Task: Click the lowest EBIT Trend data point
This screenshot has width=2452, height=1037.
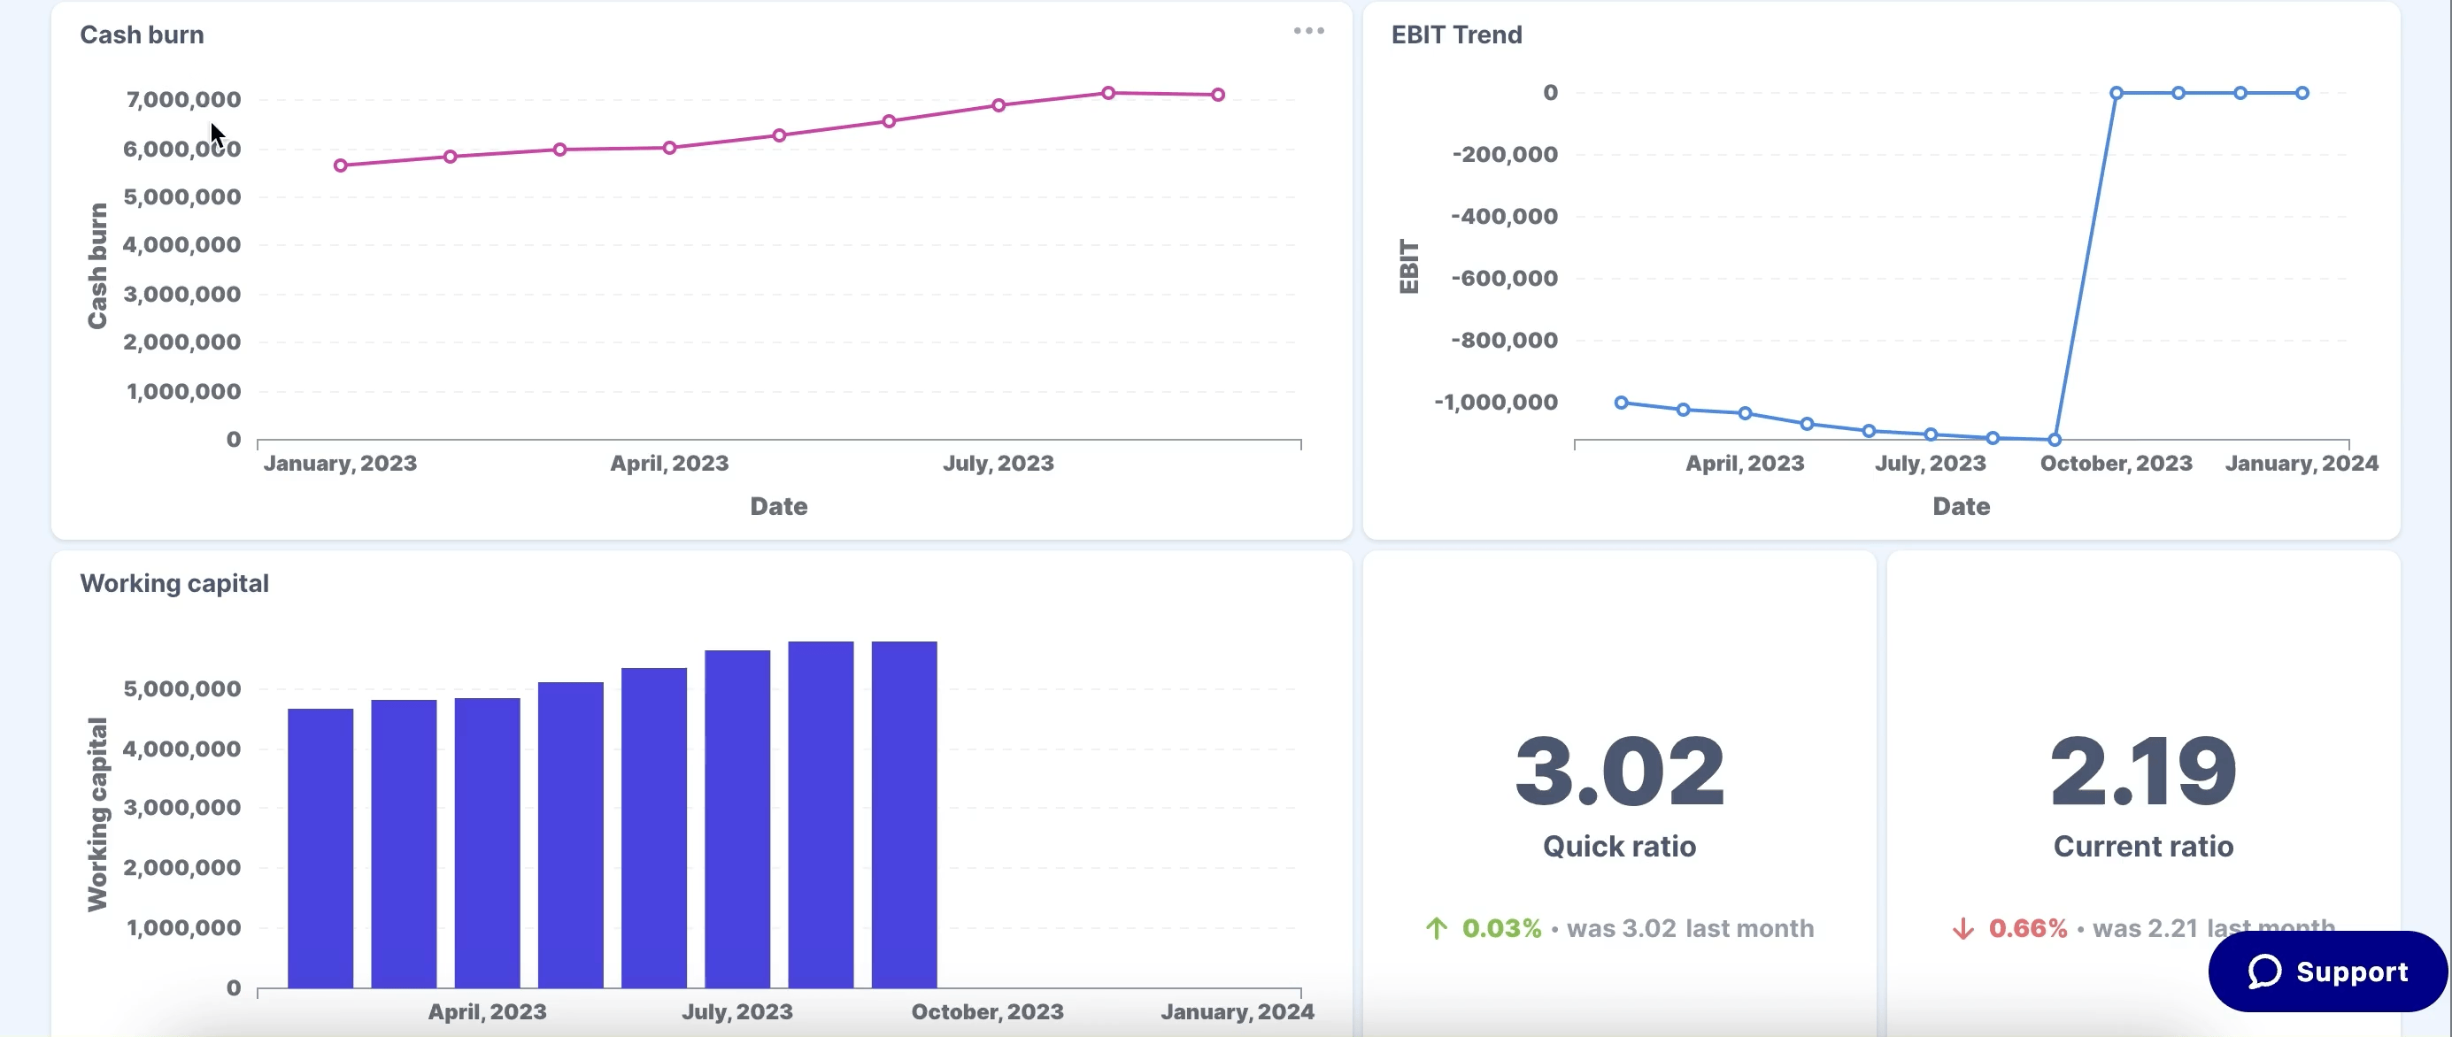Action: click(2055, 441)
